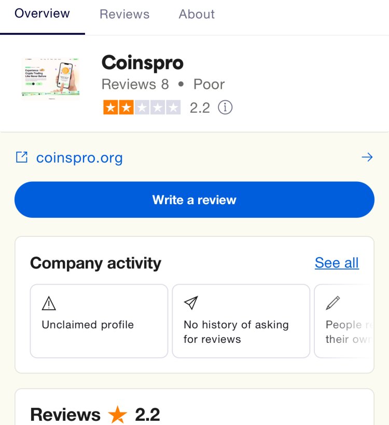Click the right arrow on the website row
Viewport: 389px width, 425px height.
[367, 157]
